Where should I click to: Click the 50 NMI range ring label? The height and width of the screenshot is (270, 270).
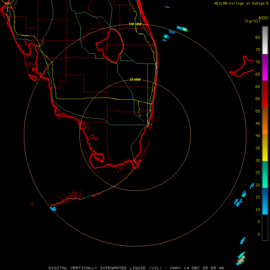click(x=135, y=79)
